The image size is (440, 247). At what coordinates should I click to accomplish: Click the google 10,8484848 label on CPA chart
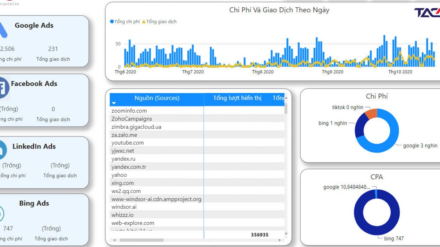tap(346, 187)
